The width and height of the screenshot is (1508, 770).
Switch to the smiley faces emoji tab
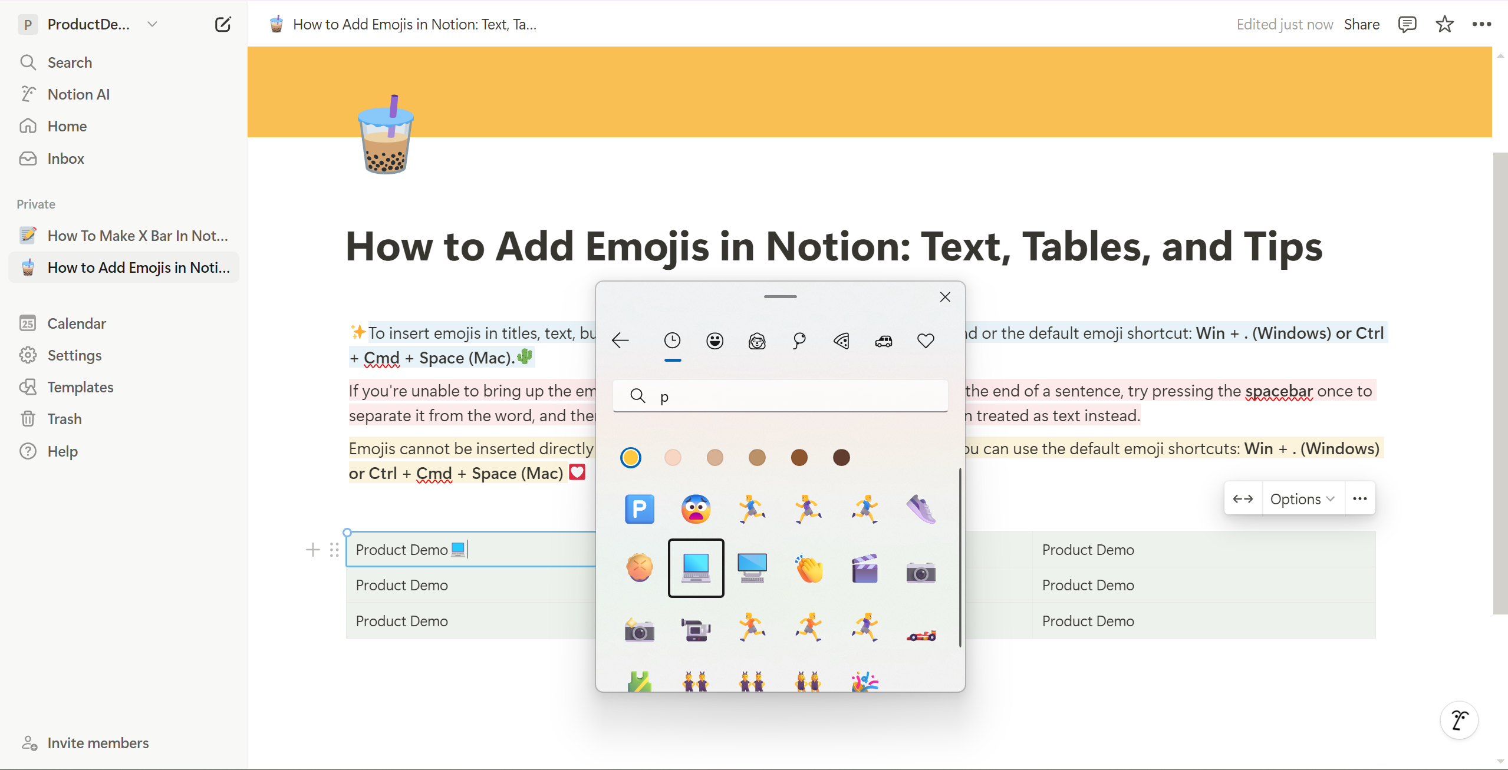pos(715,341)
